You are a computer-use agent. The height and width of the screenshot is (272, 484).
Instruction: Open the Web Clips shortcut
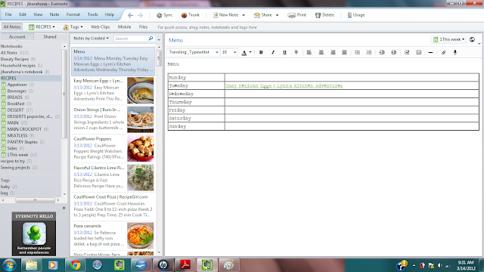101,27
